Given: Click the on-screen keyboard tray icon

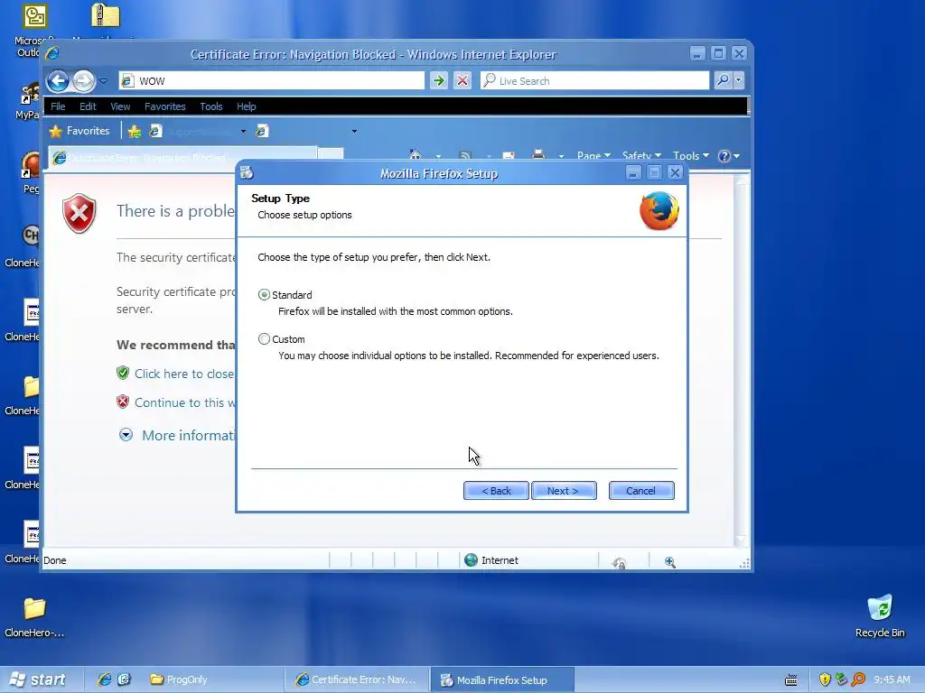Looking at the screenshot, I should click(x=791, y=680).
